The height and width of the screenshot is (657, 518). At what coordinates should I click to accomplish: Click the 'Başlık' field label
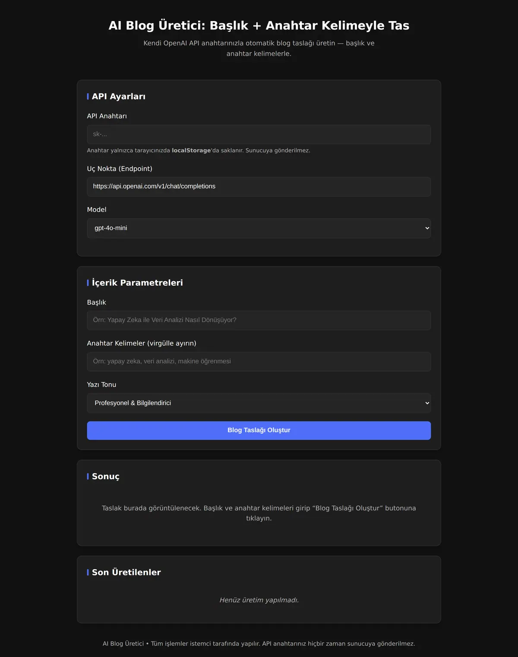[x=97, y=302]
